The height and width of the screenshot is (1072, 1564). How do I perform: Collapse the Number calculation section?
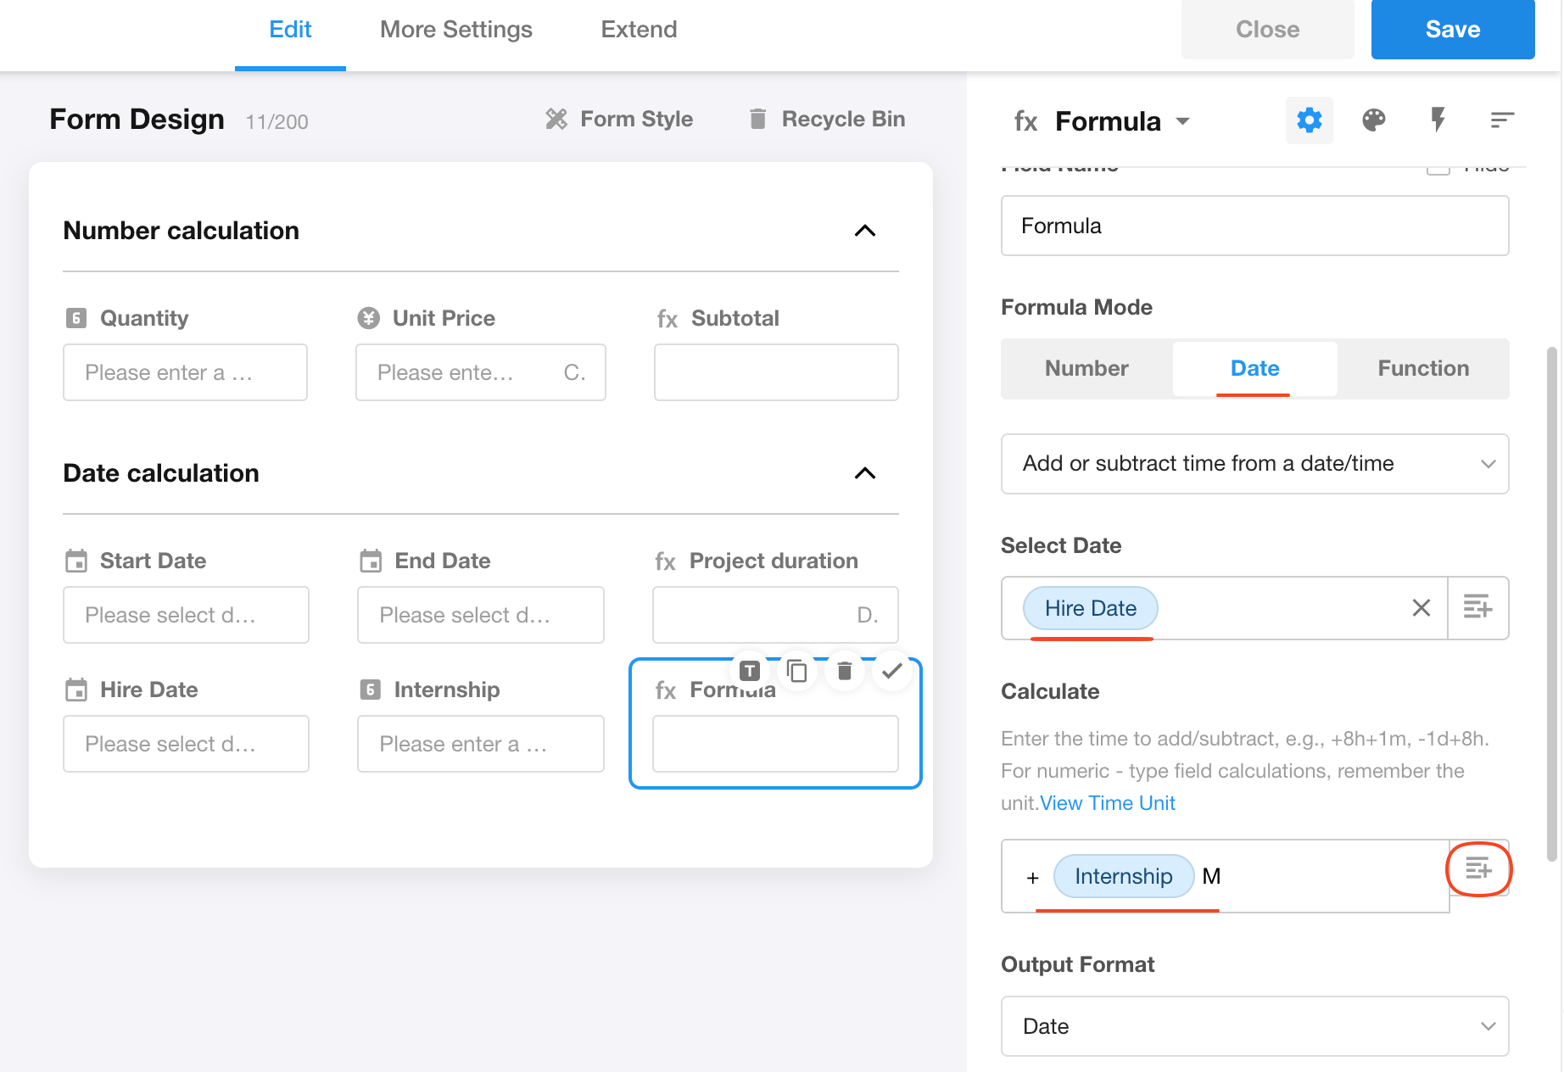864,231
